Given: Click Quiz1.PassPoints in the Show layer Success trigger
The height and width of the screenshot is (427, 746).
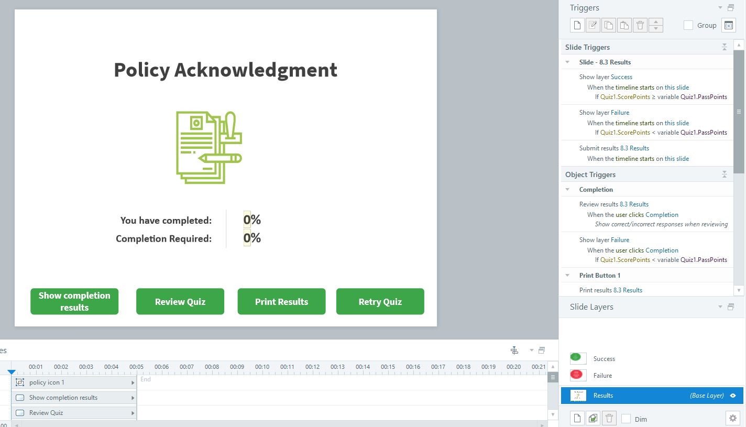Looking at the screenshot, I should click(704, 97).
